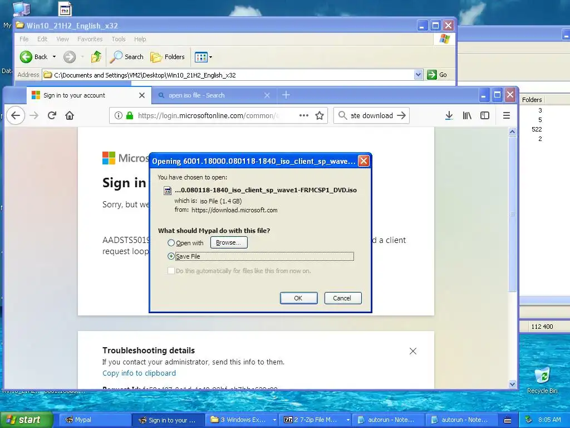Show site information for login.microsoftonline.com

coord(118,115)
